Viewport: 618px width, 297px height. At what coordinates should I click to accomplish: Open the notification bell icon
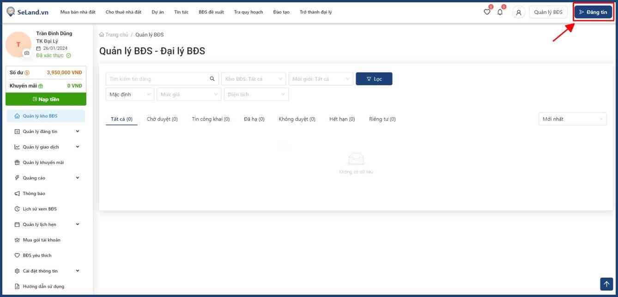[x=500, y=12]
